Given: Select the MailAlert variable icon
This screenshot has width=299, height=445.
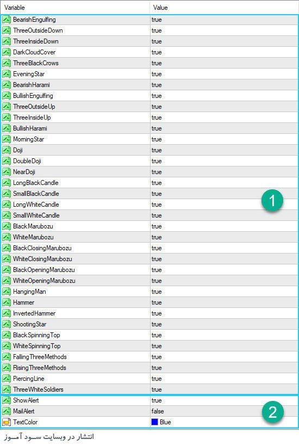Looking at the screenshot, I should point(7,411).
